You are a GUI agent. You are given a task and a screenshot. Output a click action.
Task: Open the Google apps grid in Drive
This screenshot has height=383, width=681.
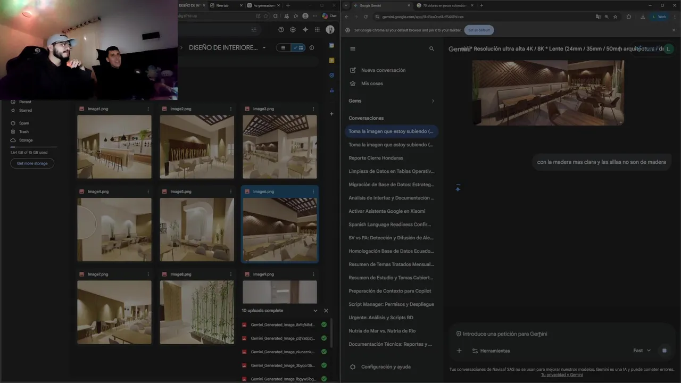pyautogui.click(x=317, y=30)
